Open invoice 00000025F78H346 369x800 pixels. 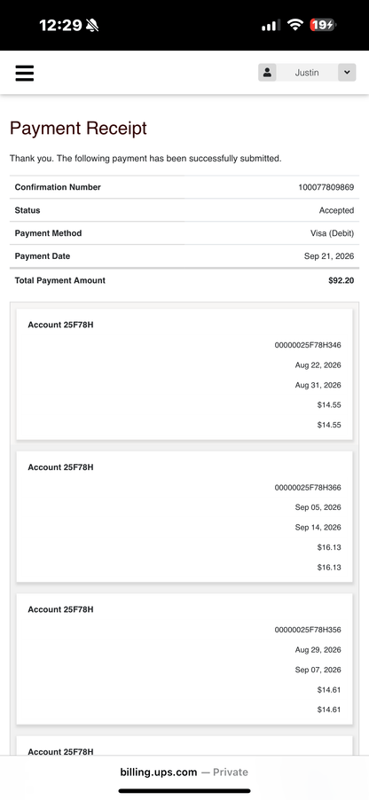coord(308,345)
